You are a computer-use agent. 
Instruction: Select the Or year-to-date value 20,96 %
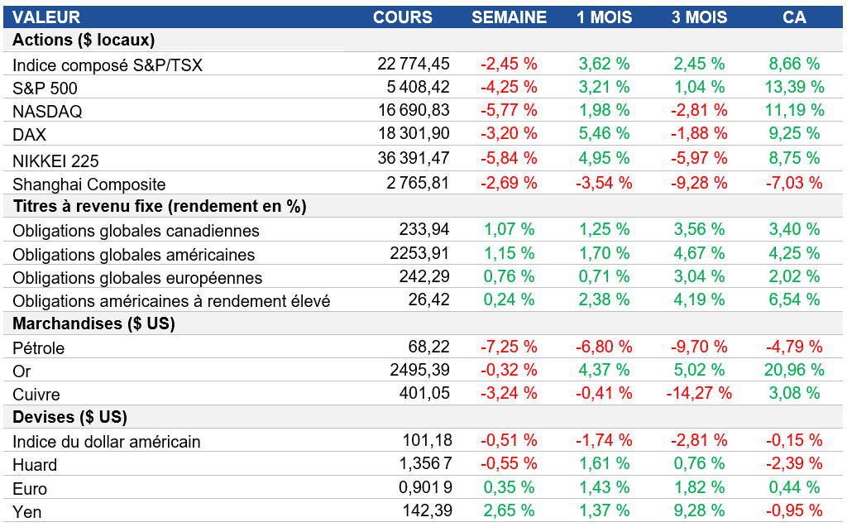(x=794, y=370)
